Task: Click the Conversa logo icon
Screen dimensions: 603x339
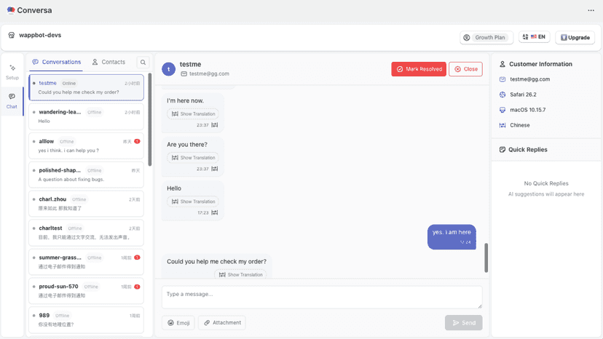Action: tap(11, 10)
